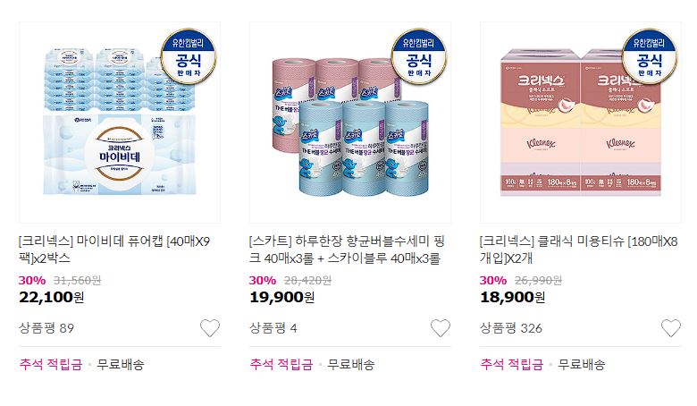
Task: Open the [스카트] 하루한장 향균버블수세미 title link
Action: pos(348,250)
